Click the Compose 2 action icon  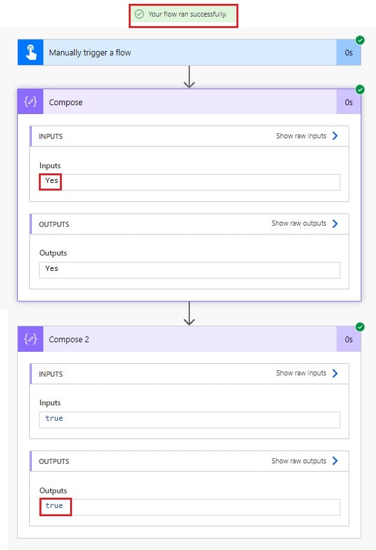pyautogui.click(x=31, y=339)
